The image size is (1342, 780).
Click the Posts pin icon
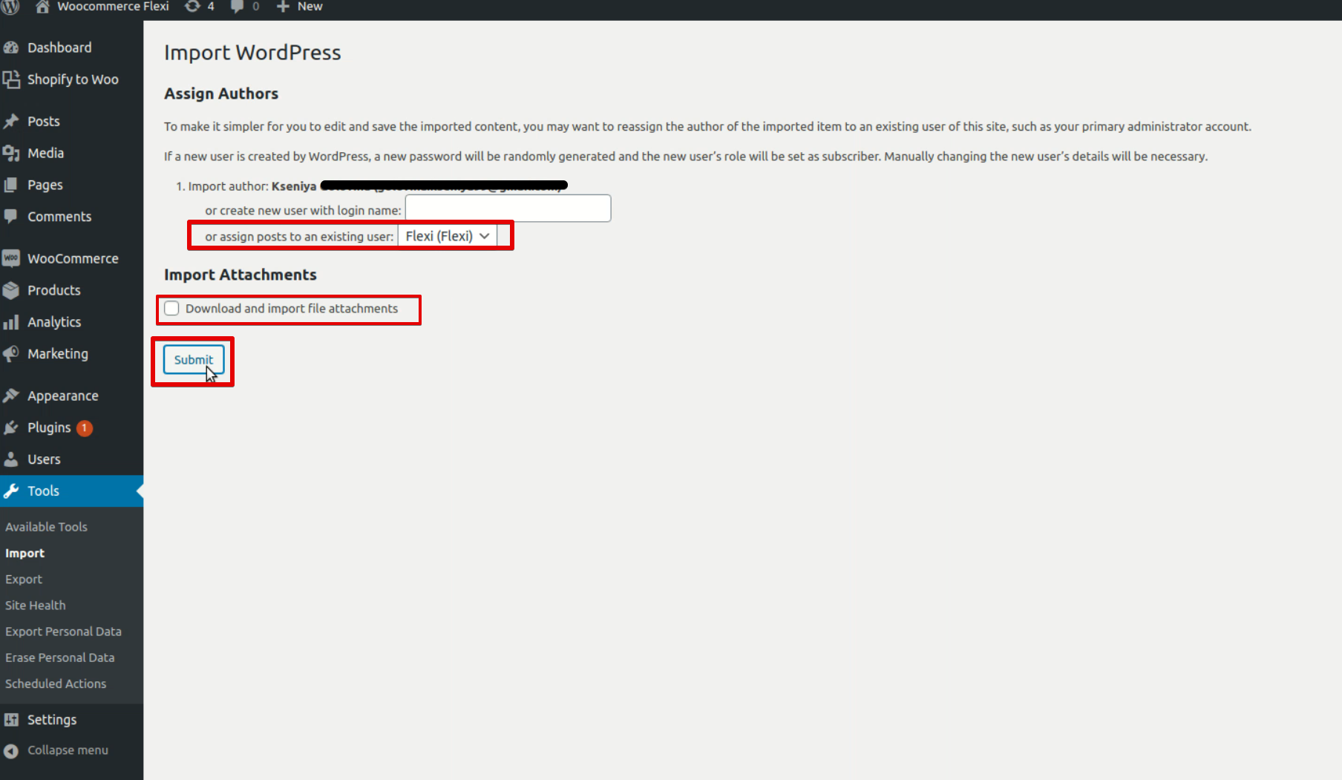[11, 121]
